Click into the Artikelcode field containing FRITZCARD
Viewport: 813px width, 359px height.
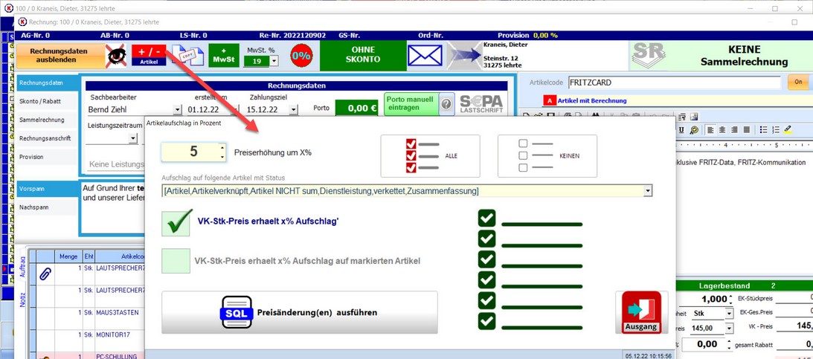click(x=673, y=83)
